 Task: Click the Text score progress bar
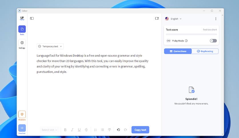pyautogui.click(x=191, y=34)
